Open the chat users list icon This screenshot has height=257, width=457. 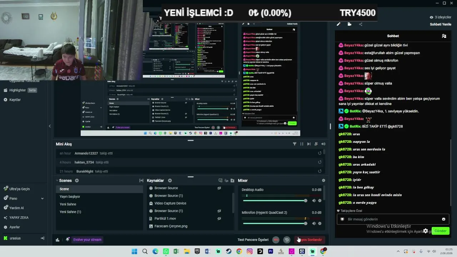pyautogui.click(x=444, y=36)
